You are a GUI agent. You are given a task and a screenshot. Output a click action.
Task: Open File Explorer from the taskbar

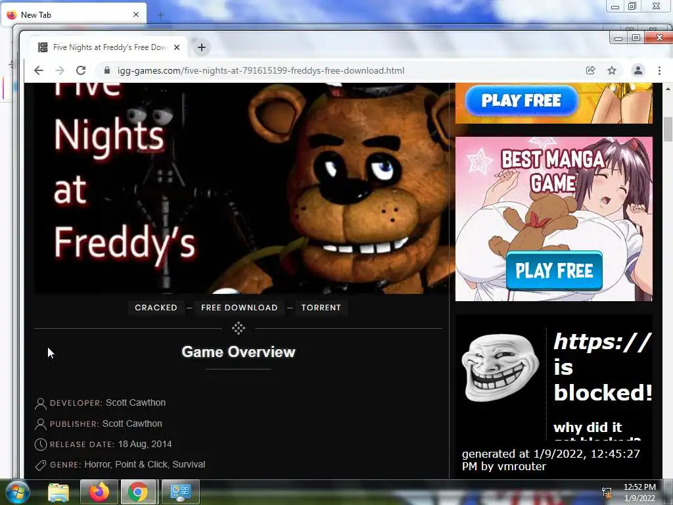(58, 492)
